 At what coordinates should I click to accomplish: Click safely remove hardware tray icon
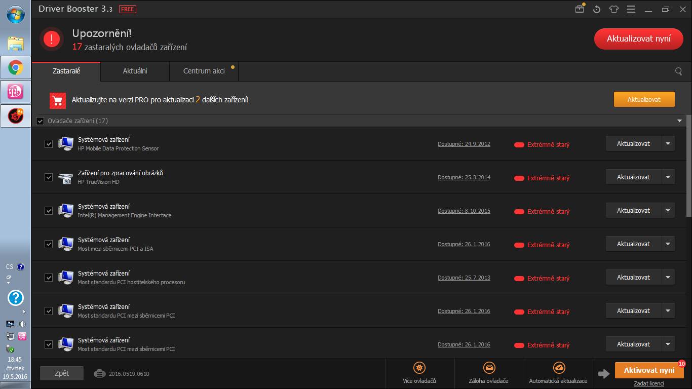pos(10,349)
